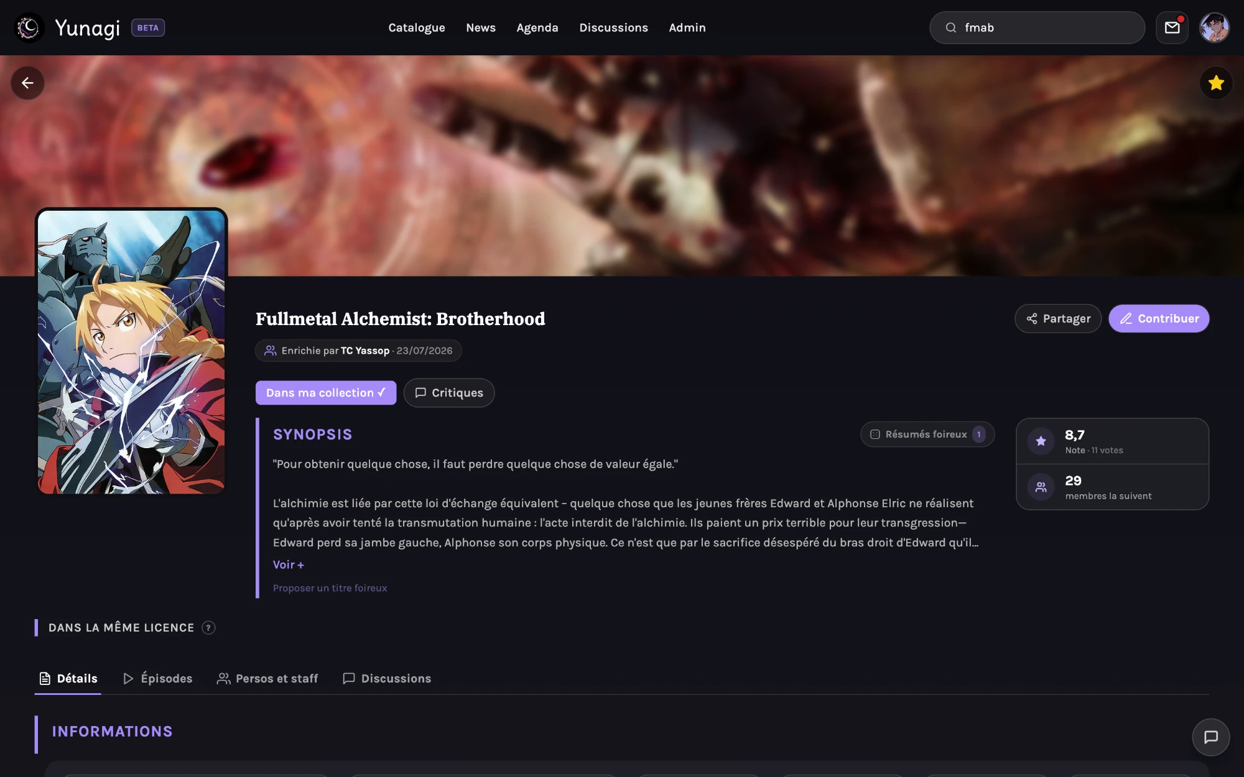Open Discussions in the top navigation
This screenshot has width=1244, height=777.
pyautogui.click(x=613, y=27)
